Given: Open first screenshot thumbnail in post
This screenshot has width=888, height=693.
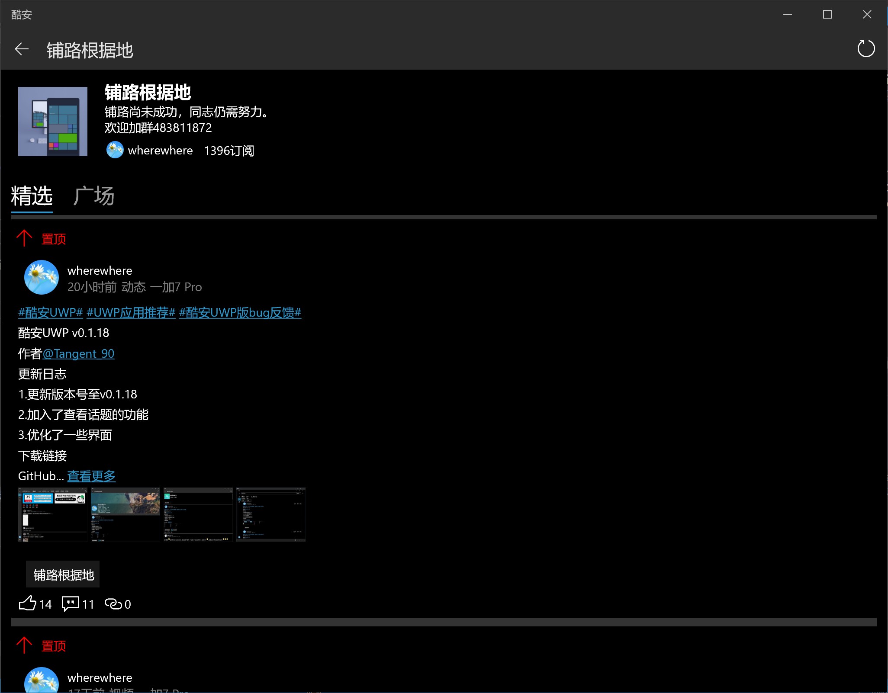Looking at the screenshot, I should 53,514.
